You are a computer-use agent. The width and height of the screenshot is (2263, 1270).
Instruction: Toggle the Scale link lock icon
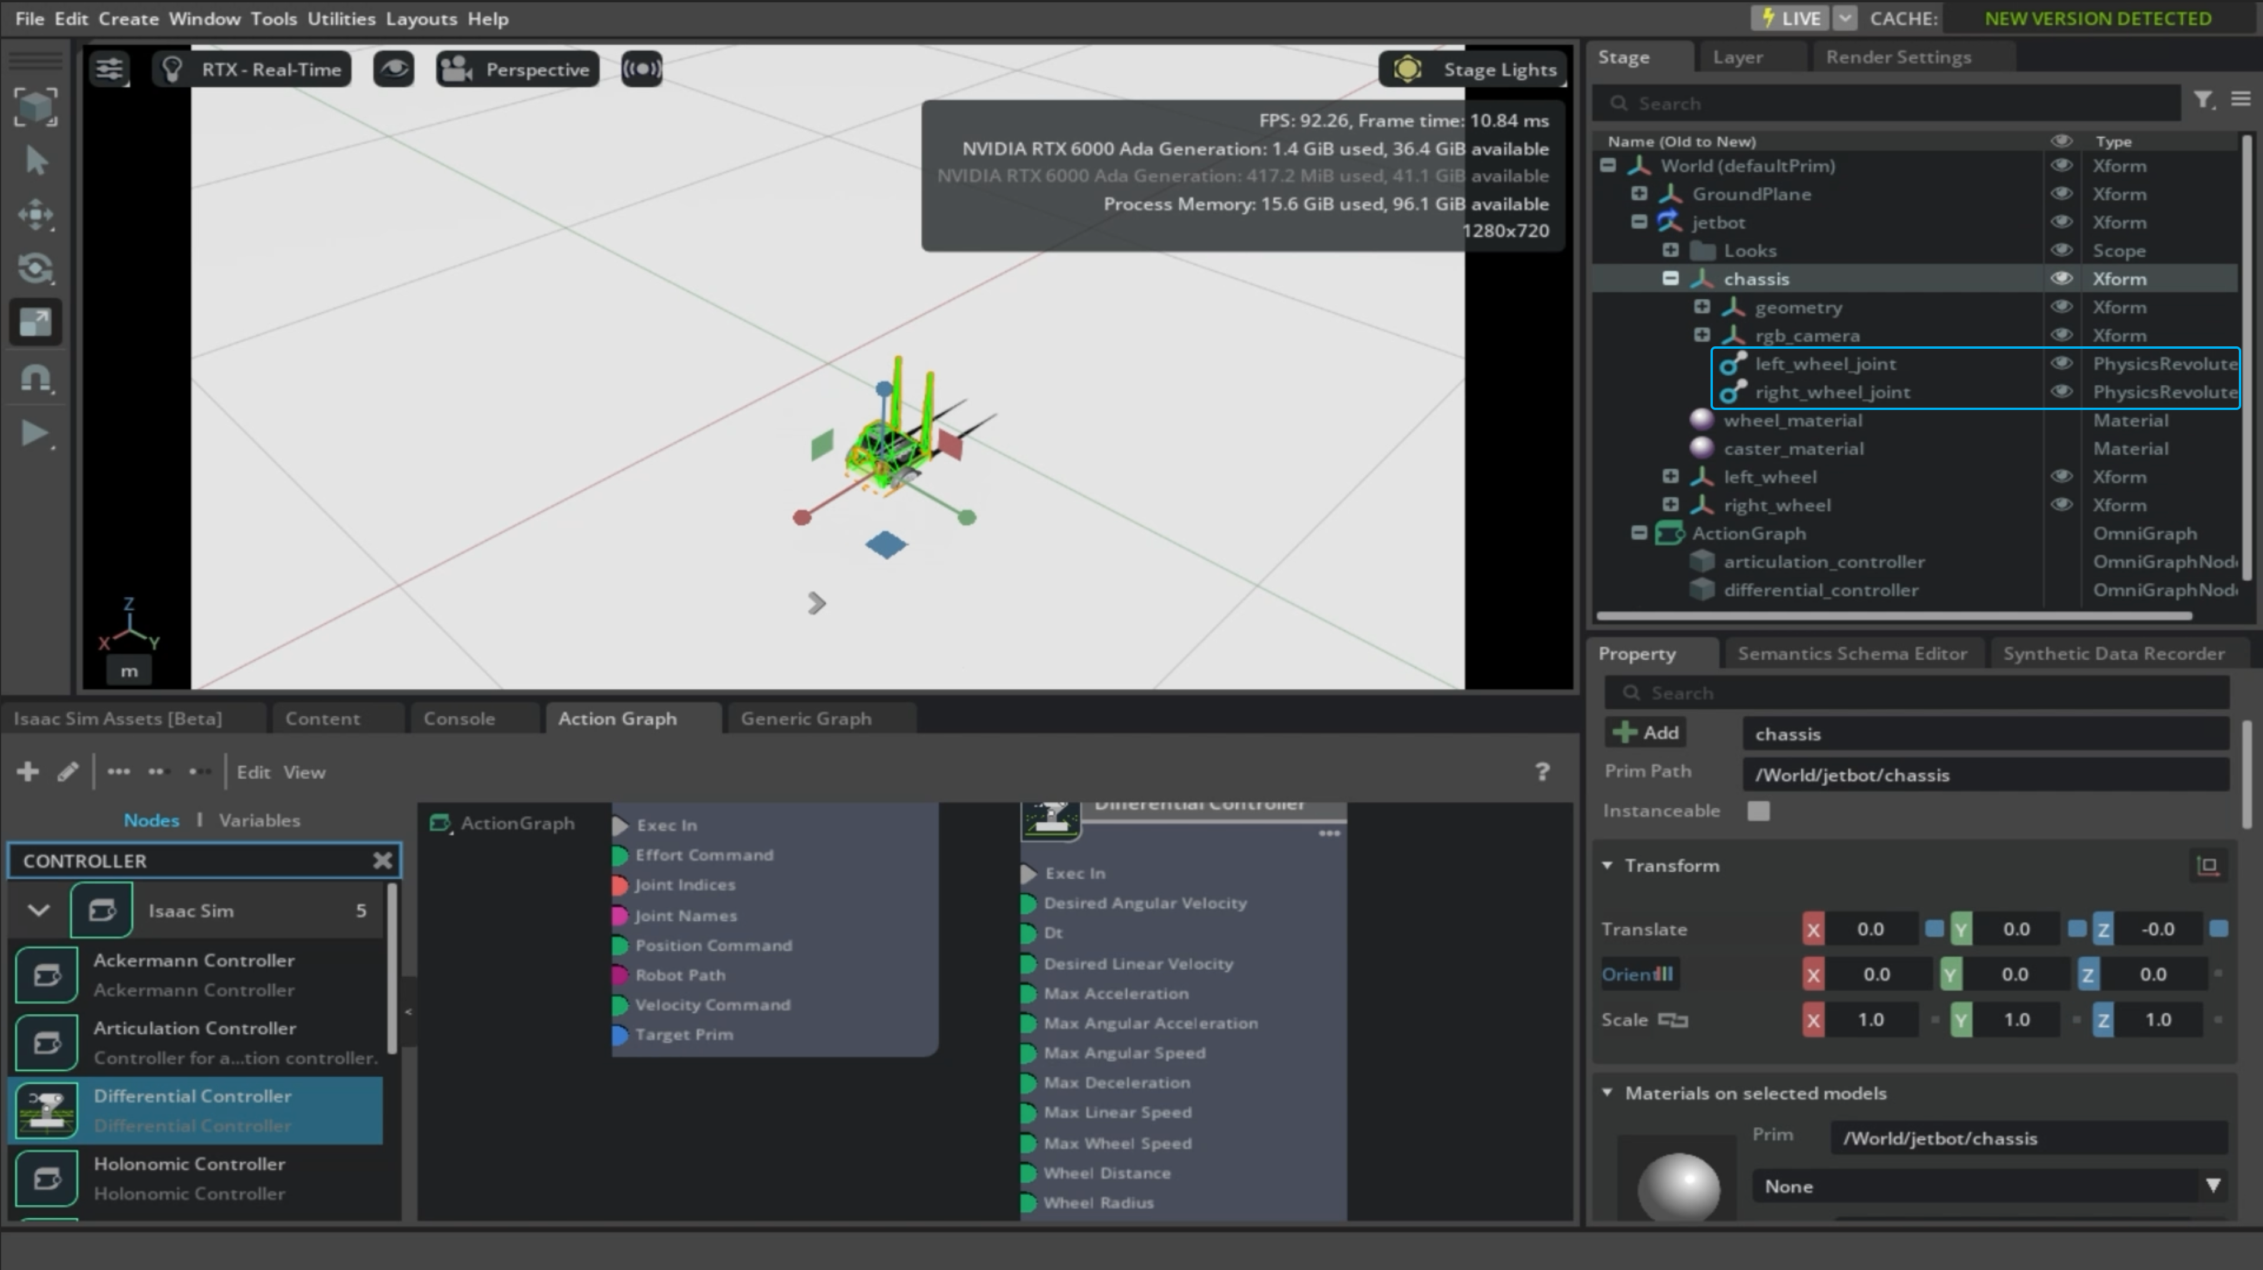coord(1673,1020)
